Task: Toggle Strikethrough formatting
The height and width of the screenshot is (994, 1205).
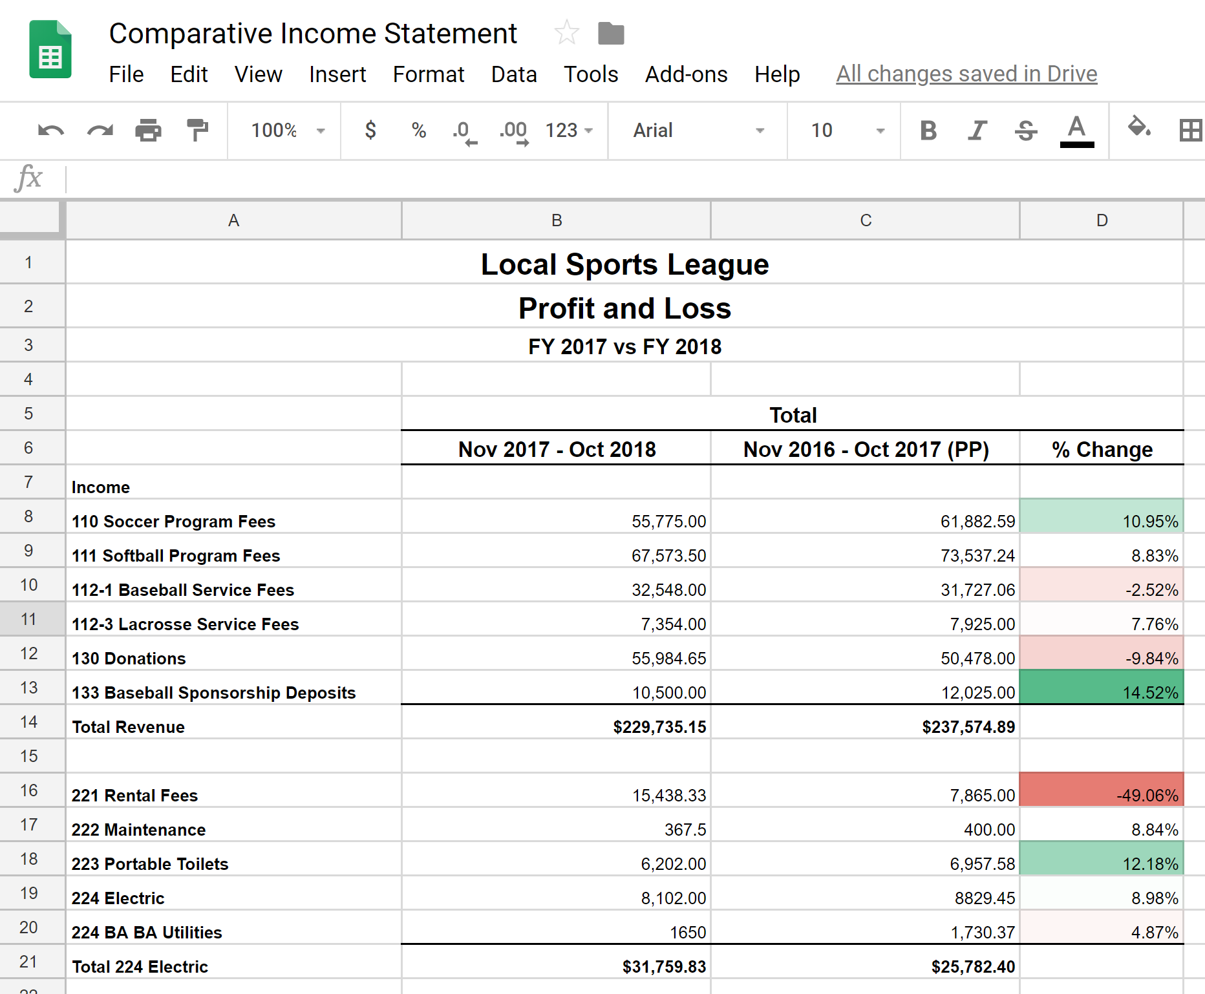Action: [x=1026, y=131]
